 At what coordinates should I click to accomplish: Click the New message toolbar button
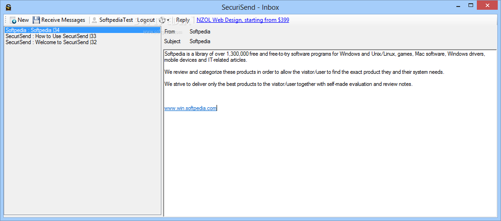20,20
